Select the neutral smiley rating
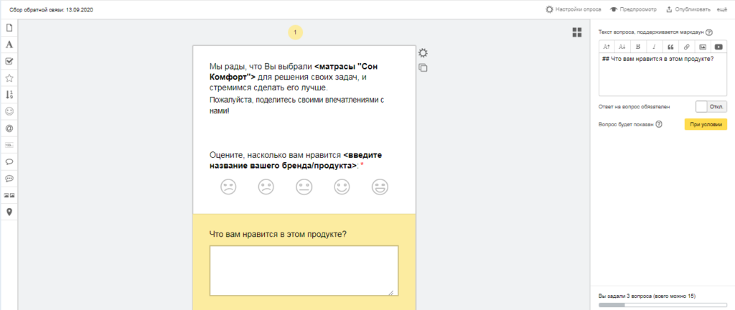 point(304,187)
